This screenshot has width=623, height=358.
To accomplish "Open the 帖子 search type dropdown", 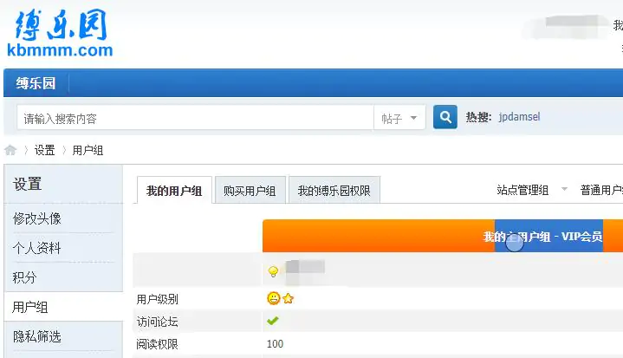I will pos(399,118).
